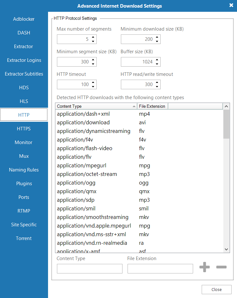This screenshot has width=237, height=298.
Task: Select application/sdp row
Action: coord(139,200)
